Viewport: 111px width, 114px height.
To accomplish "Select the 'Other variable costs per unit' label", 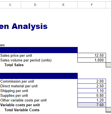I will point(23,100).
